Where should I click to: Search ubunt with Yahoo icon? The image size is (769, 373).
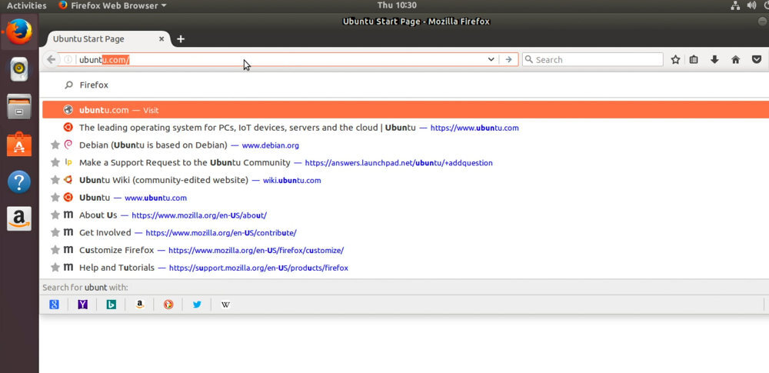83,305
